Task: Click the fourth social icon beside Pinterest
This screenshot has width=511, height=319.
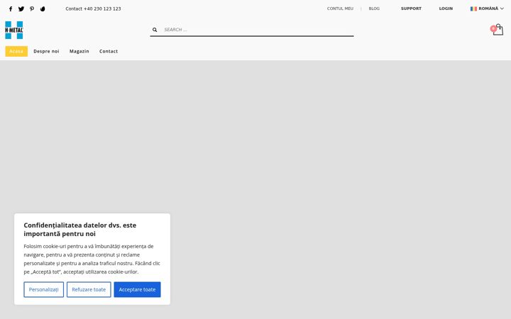Action: (43, 9)
